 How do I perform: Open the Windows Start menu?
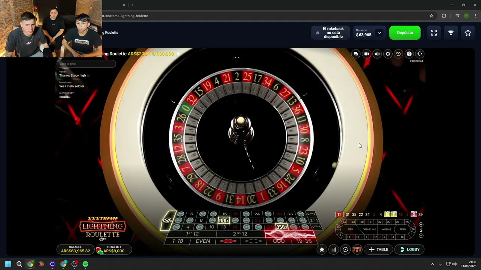click(8, 264)
